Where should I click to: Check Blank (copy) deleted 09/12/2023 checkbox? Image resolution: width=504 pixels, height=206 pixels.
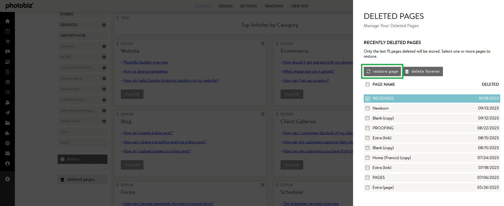pyautogui.click(x=367, y=118)
